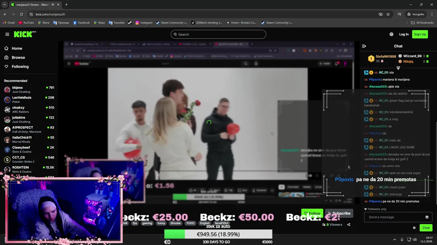Open chat settings gear
Screen dimensions: 437x245
pos(414,228)
